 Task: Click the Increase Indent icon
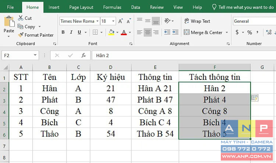175,32
